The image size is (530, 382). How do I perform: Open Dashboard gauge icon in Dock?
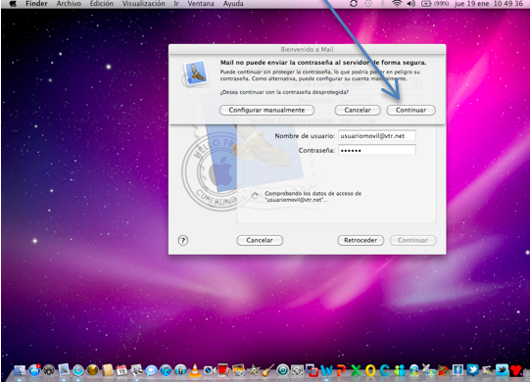coord(49,370)
